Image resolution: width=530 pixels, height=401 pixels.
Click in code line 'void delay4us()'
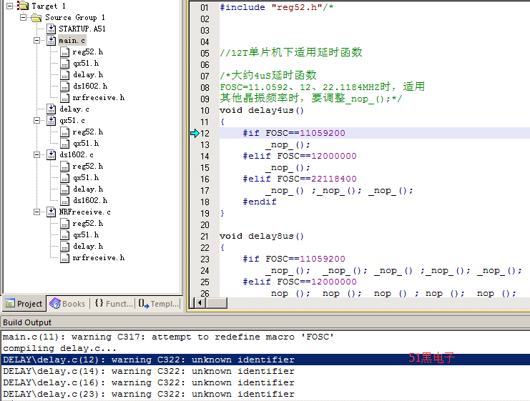[262, 111]
